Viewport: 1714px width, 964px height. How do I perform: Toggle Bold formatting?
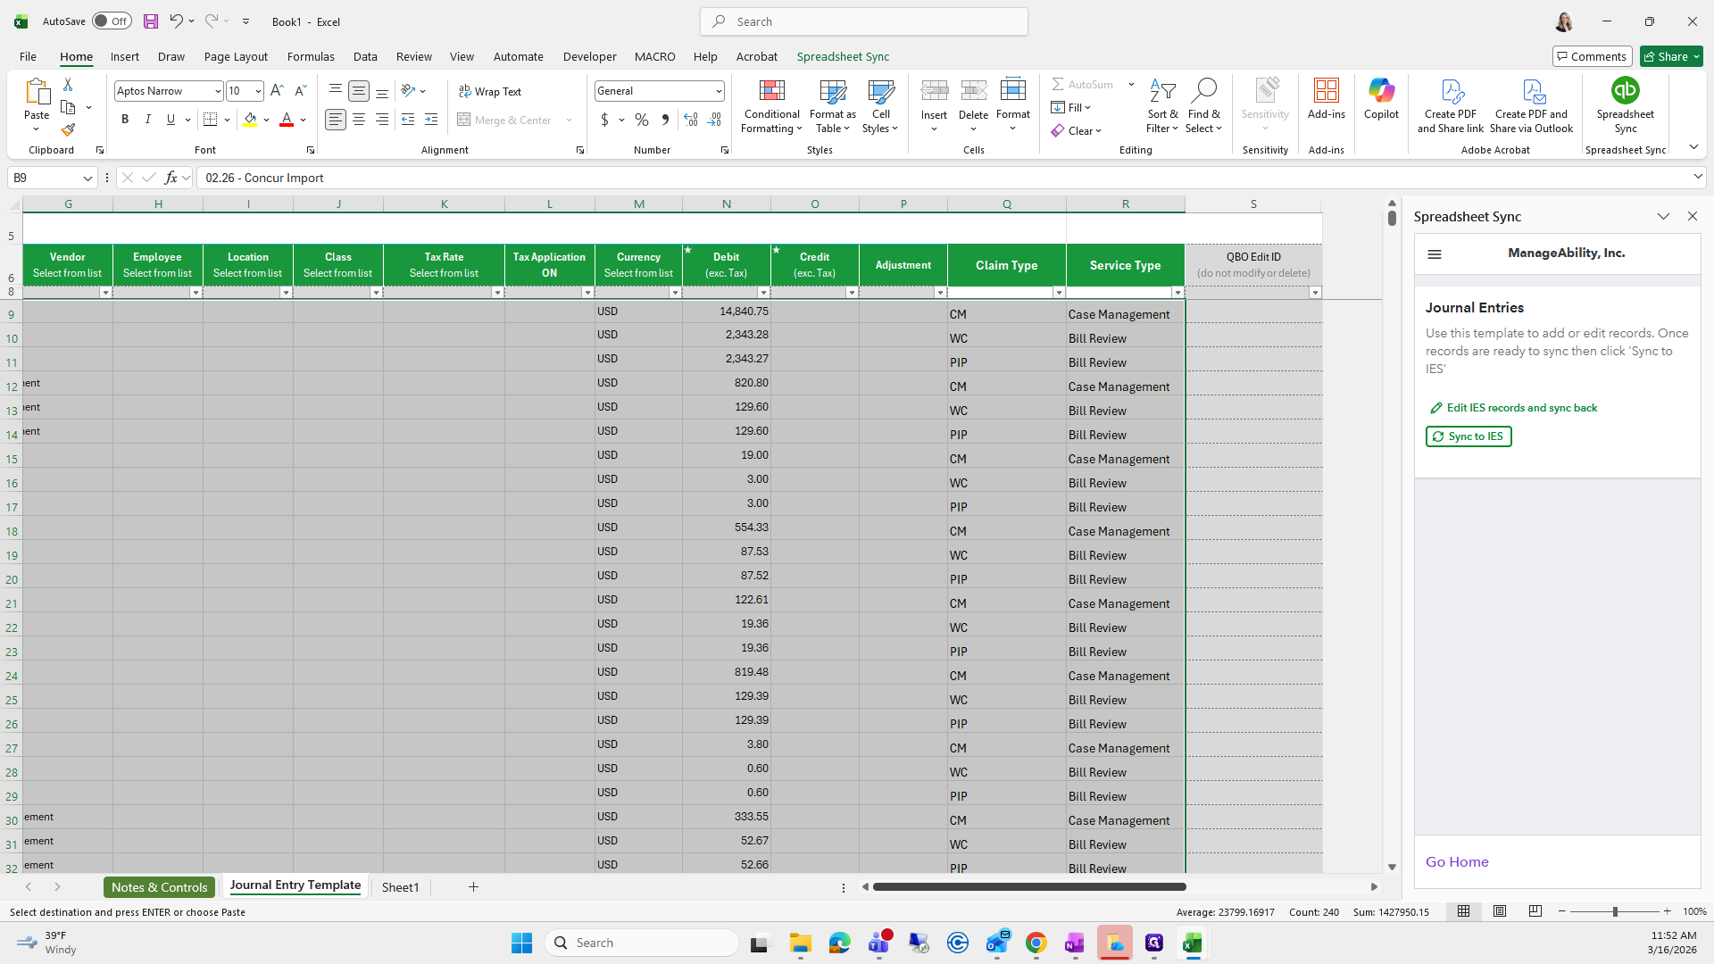coord(125,120)
